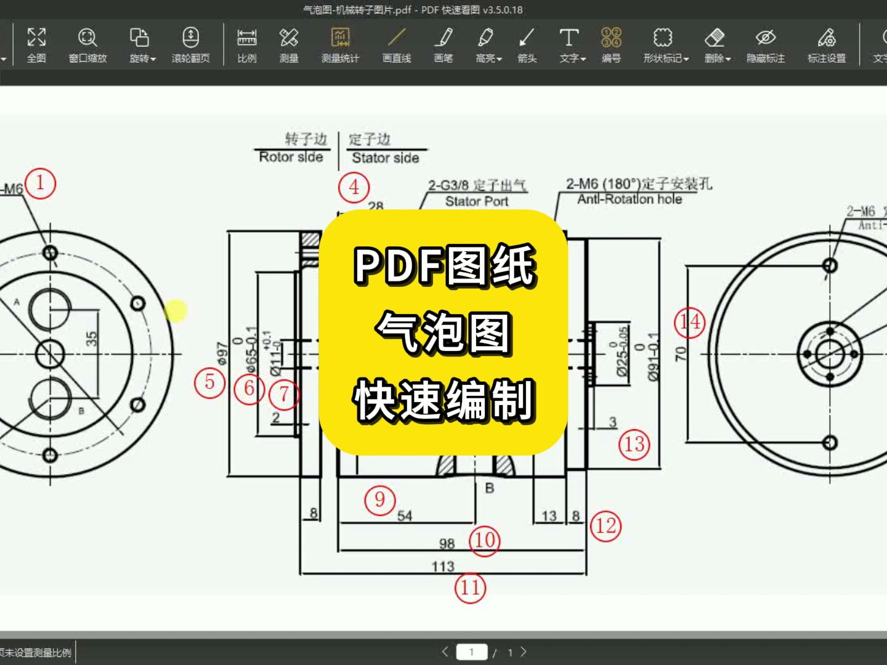
Task: Select the red bubble number 14
Action: [x=690, y=321]
